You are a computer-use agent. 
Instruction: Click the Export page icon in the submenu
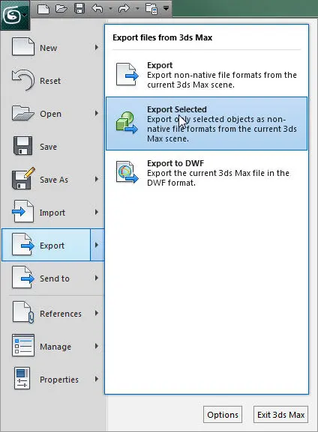pos(127,74)
